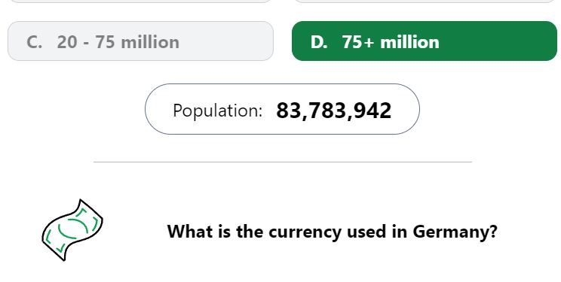Click the Population result pill

click(282, 109)
